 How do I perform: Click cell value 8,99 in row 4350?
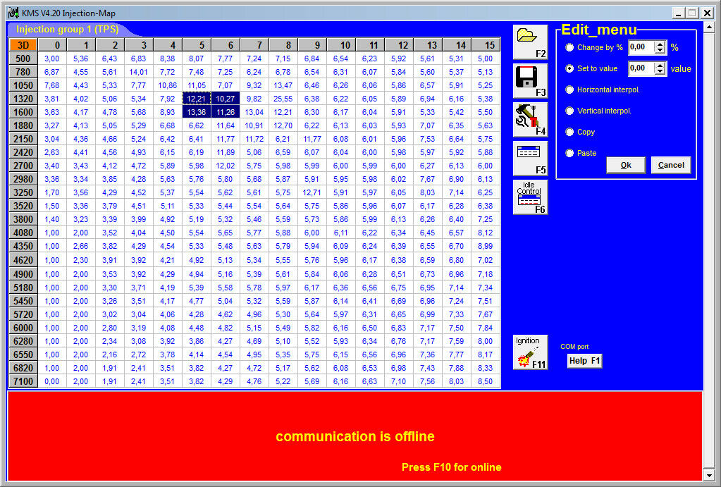tap(486, 246)
